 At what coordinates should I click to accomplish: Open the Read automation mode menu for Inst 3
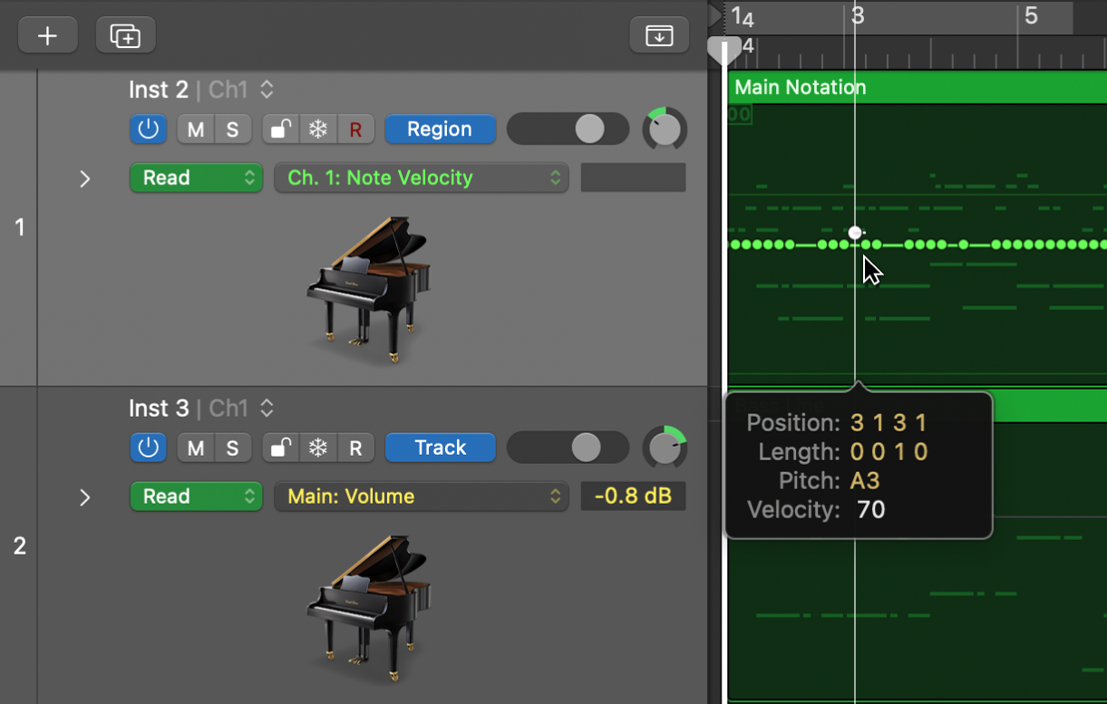coord(196,496)
